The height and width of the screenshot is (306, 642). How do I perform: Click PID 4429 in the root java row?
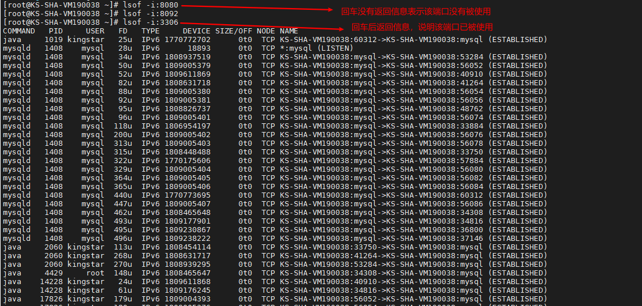coord(54,273)
